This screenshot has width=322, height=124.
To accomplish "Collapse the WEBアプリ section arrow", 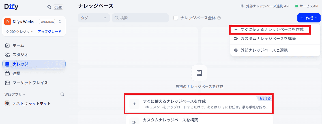I will 24,94.
